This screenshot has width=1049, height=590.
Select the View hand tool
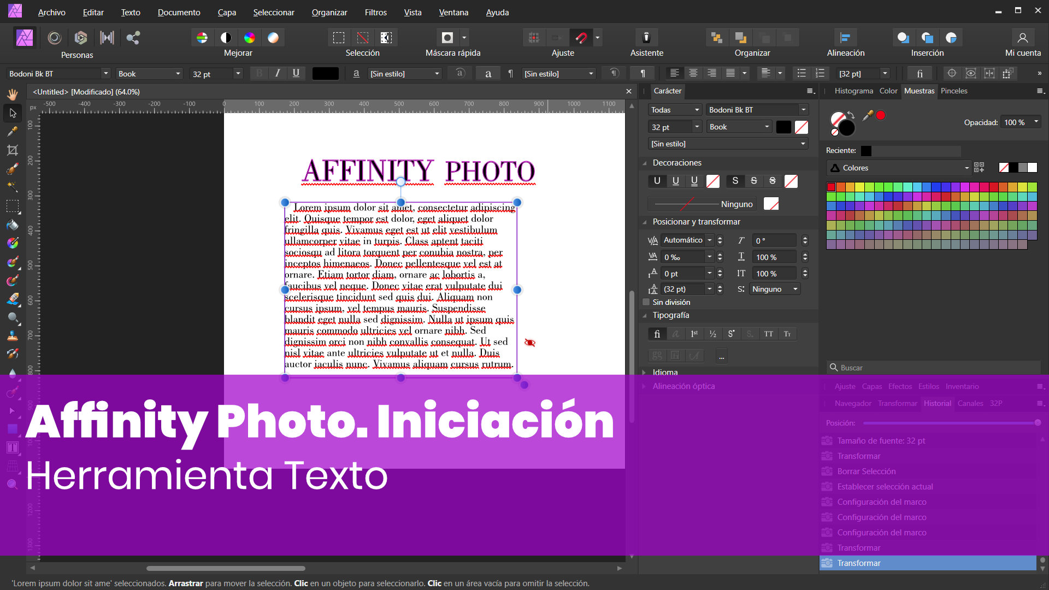pyautogui.click(x=13, y=95)
